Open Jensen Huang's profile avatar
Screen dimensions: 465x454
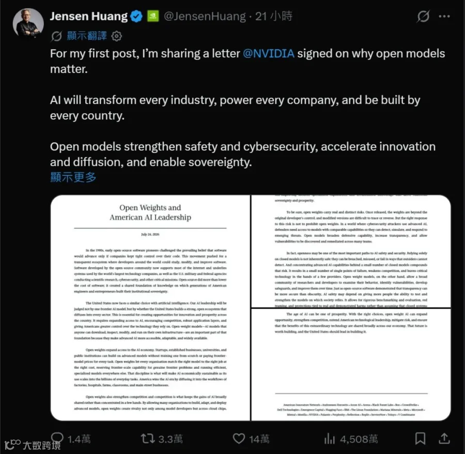click(x=28, y=23)
